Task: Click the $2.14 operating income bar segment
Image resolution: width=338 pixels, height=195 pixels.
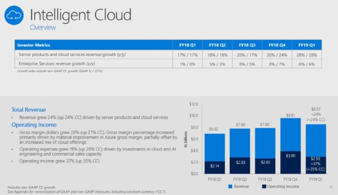Action: [x=214, y=168]
